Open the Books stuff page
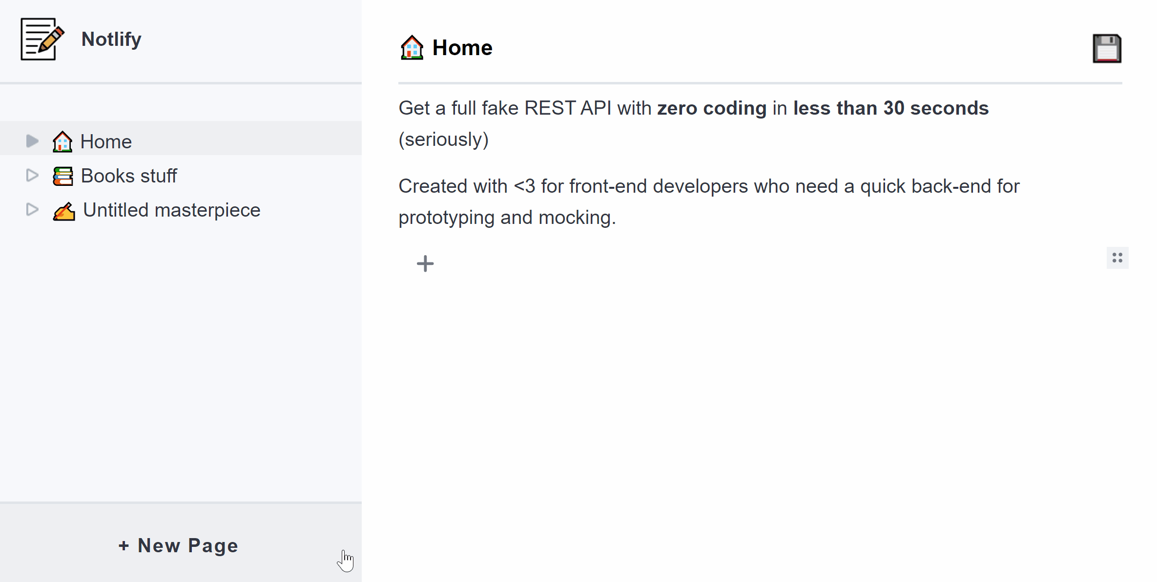The height and width of the screenshot is (582, 1157). click(129, 175)
